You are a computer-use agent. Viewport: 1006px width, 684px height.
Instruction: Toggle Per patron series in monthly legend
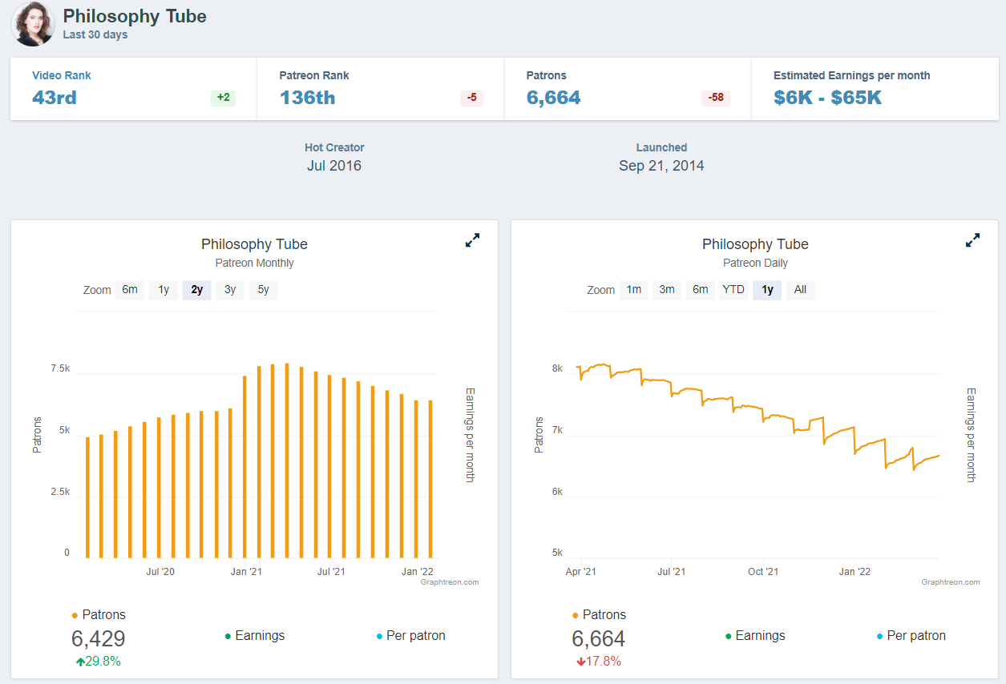coord(410,636)
